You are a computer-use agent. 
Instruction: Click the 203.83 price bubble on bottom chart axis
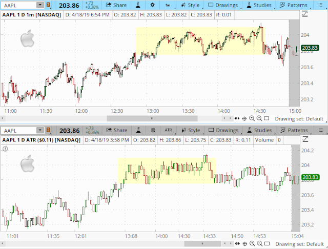pos(310,177)
